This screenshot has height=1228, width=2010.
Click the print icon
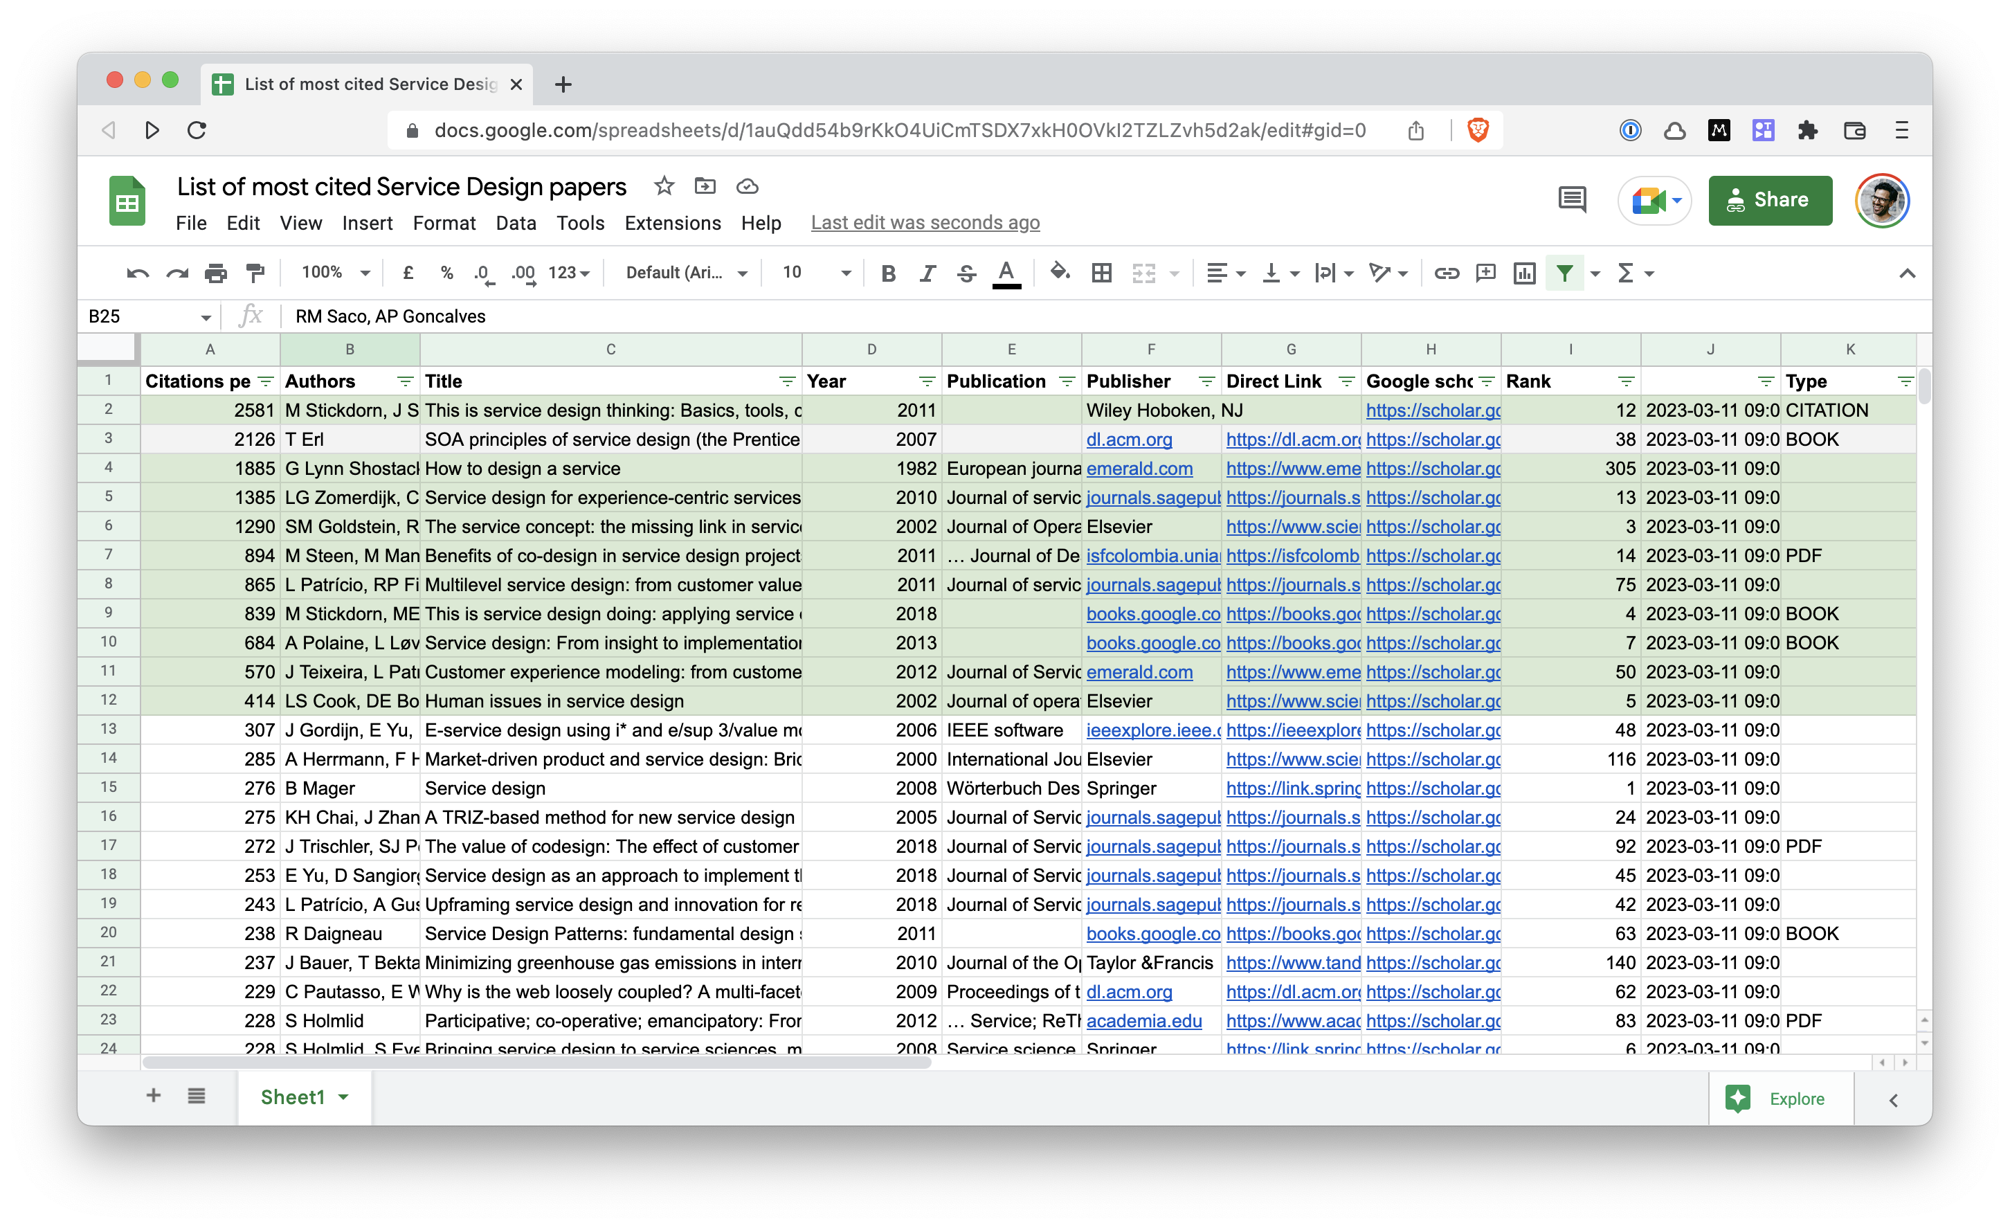click(215, 273)
